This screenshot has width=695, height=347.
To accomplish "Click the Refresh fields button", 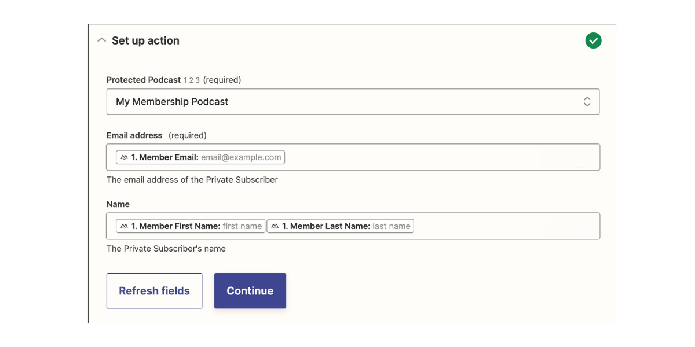I will [154, 291].
